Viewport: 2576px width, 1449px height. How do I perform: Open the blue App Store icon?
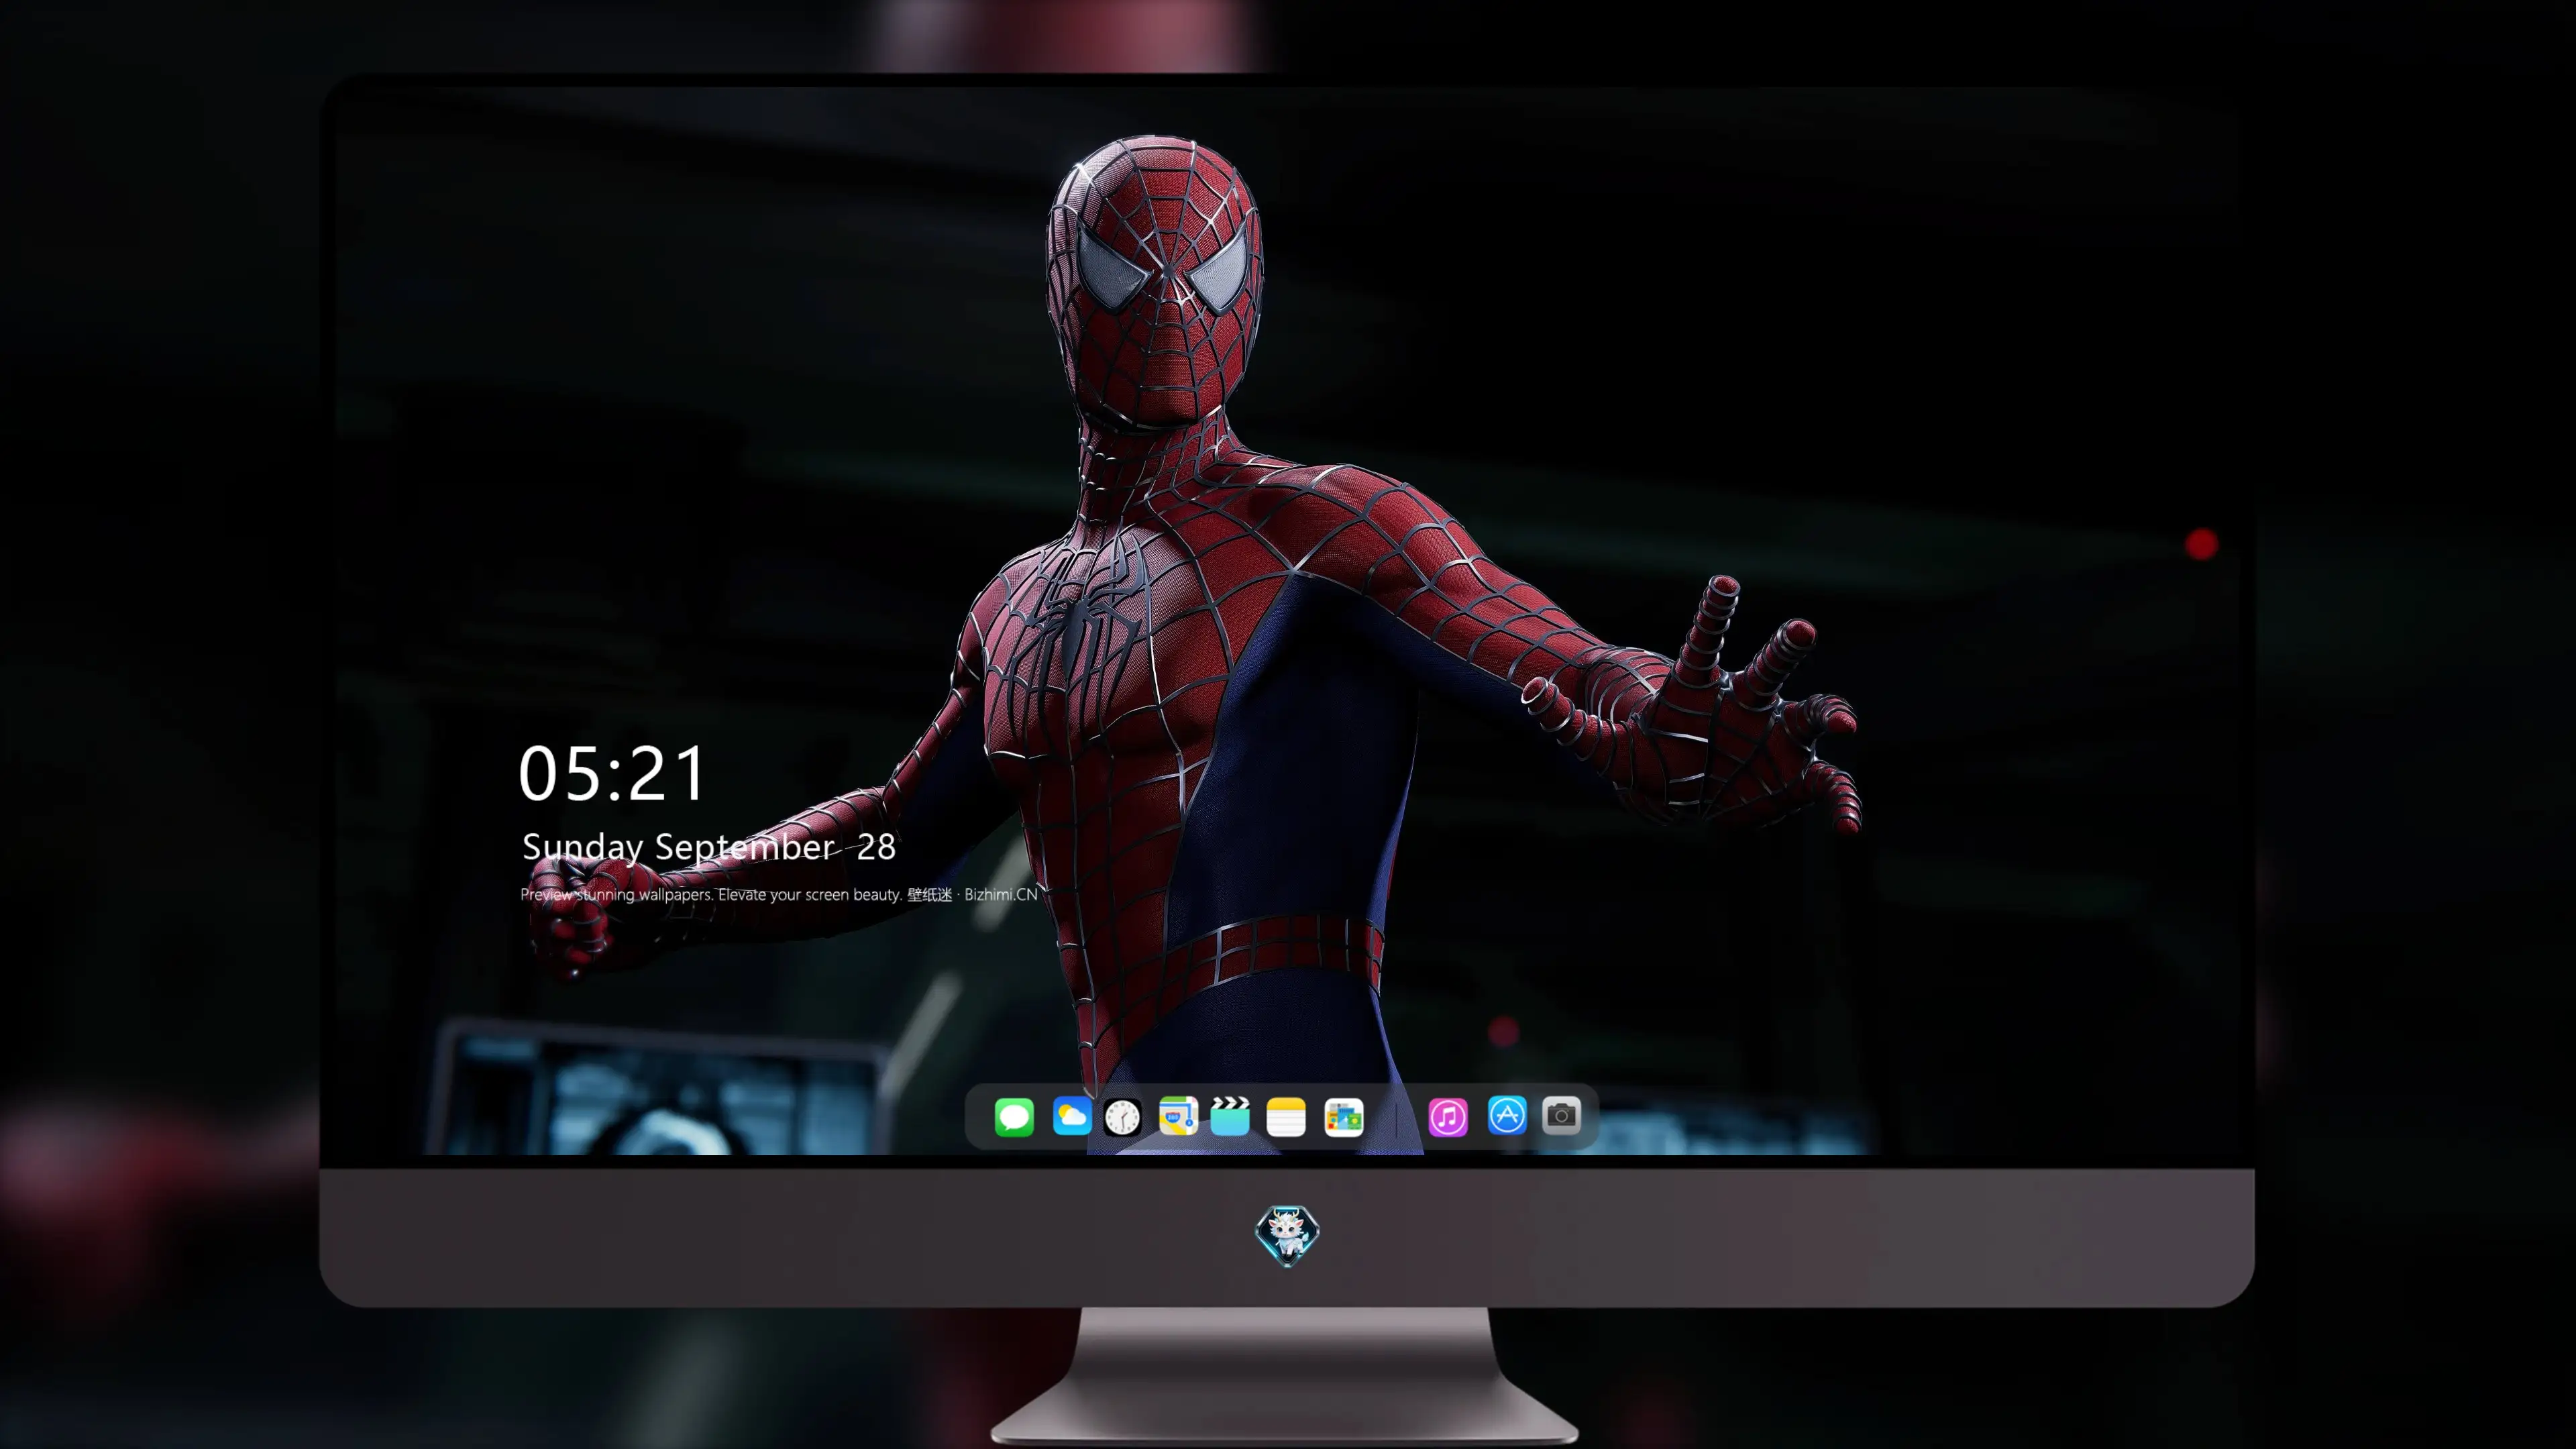tap(1507, 1115)
